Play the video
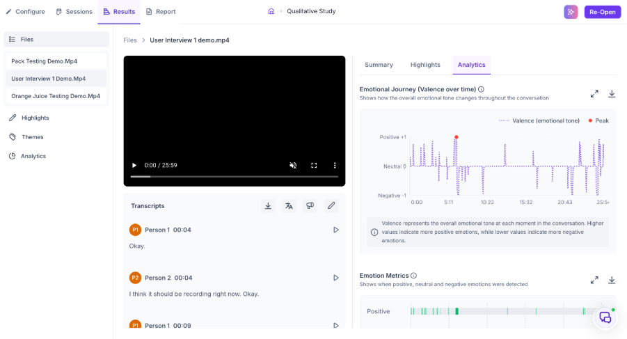Viewport: 627px width, 339px height. coord(134,165)
